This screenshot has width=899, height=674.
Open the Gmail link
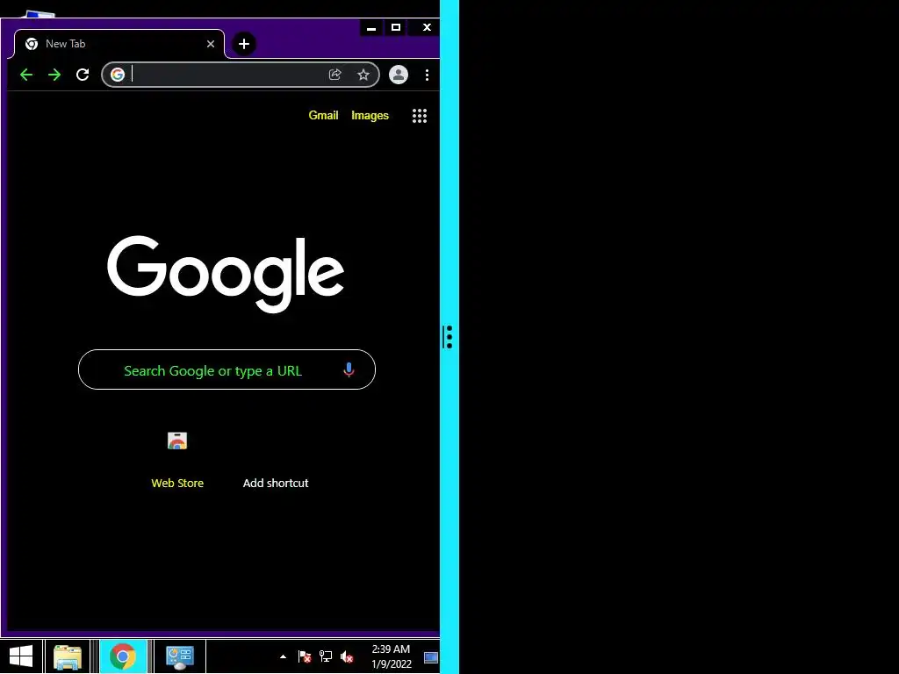point(323,115)
